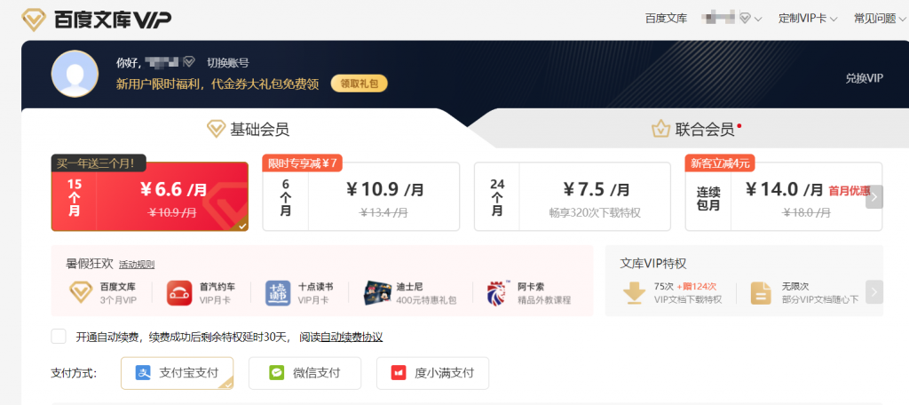
Task: Select the 微信支付 payment method
Action: [x=305, y=373]
